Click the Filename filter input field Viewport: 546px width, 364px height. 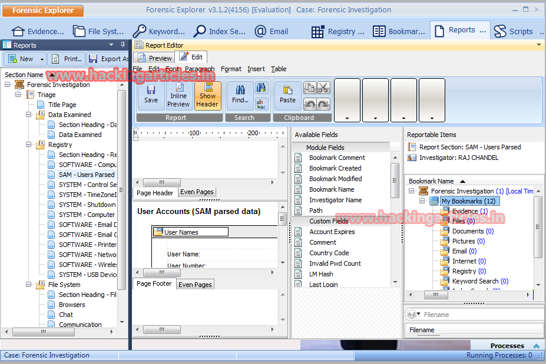click(482, 315)
